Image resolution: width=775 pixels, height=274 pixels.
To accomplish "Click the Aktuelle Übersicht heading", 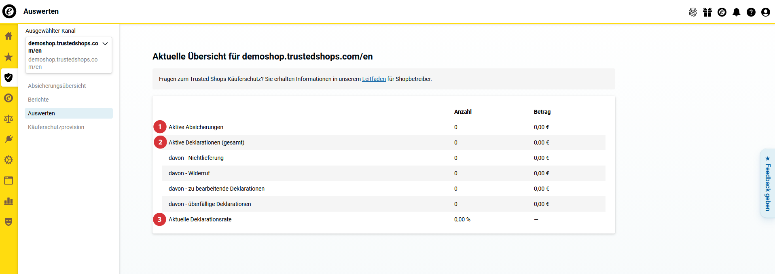I will click(x=263, y=56).
